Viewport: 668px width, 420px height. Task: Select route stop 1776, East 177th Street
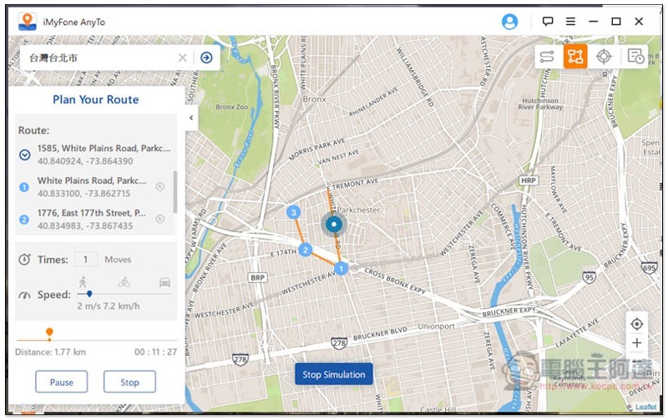point(92,220)
